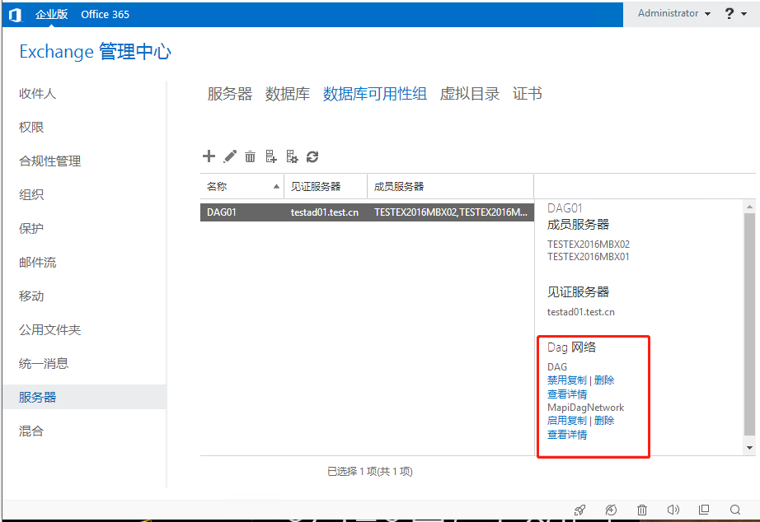Click 删除 link for MapiDagNetwork
This screenshot has height=522, width=760.
tap(604, 420)
